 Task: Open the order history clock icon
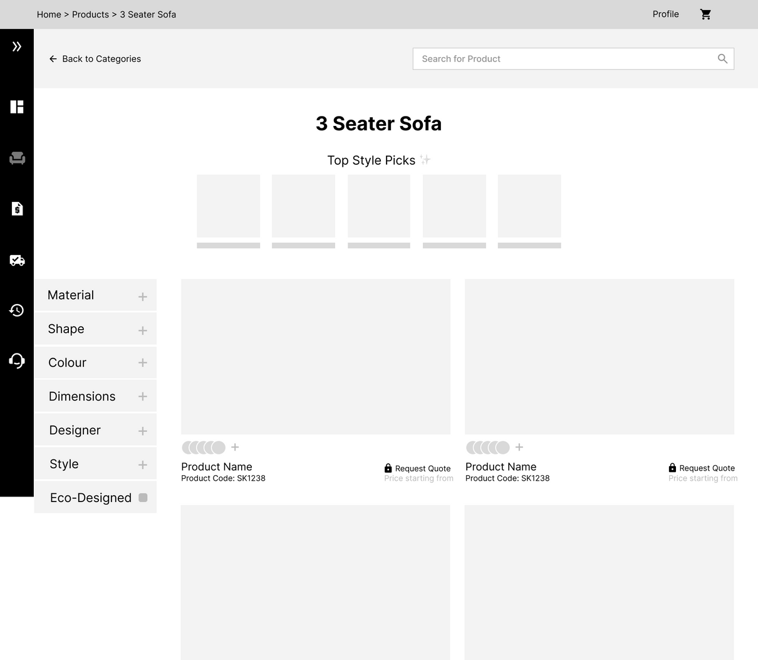point(17,310)
